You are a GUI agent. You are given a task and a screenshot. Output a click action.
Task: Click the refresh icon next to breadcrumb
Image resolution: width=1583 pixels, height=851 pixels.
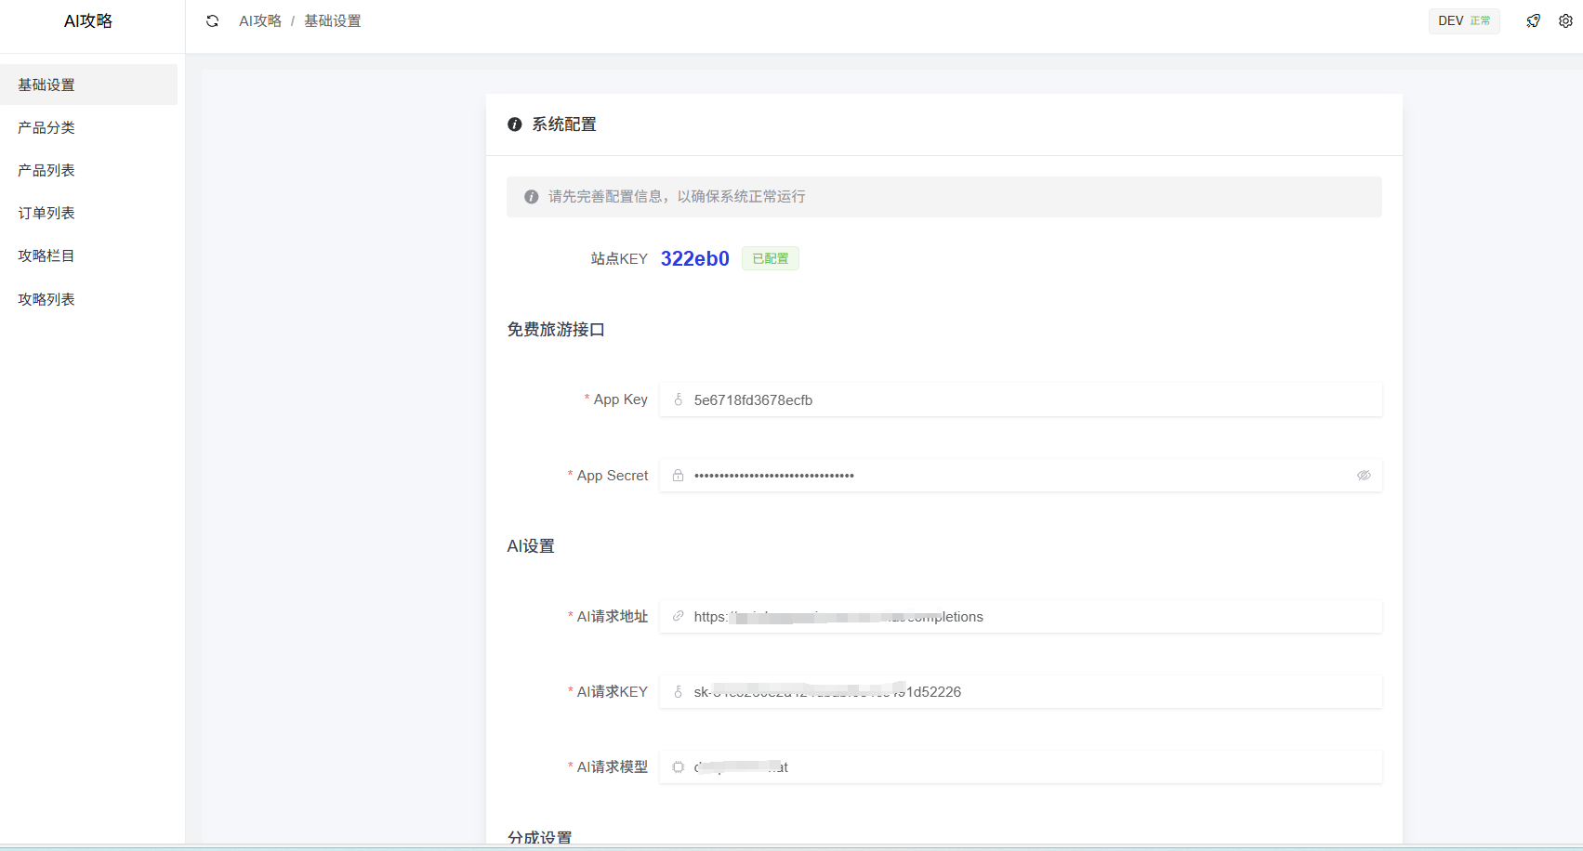click(213, 20)
